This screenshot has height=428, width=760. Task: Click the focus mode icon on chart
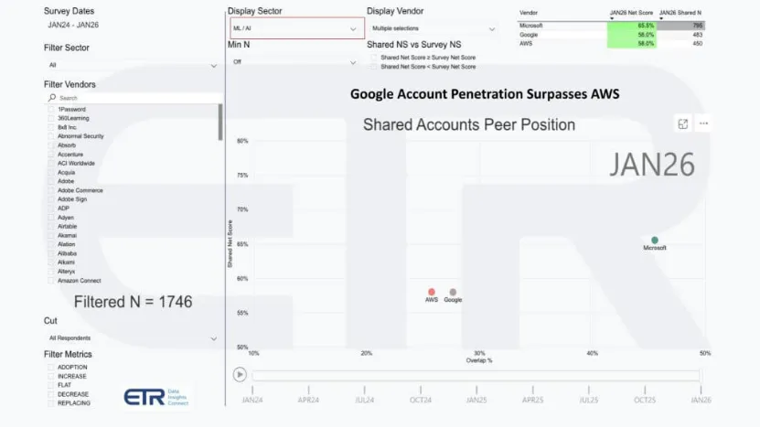[x=682, y=123]
